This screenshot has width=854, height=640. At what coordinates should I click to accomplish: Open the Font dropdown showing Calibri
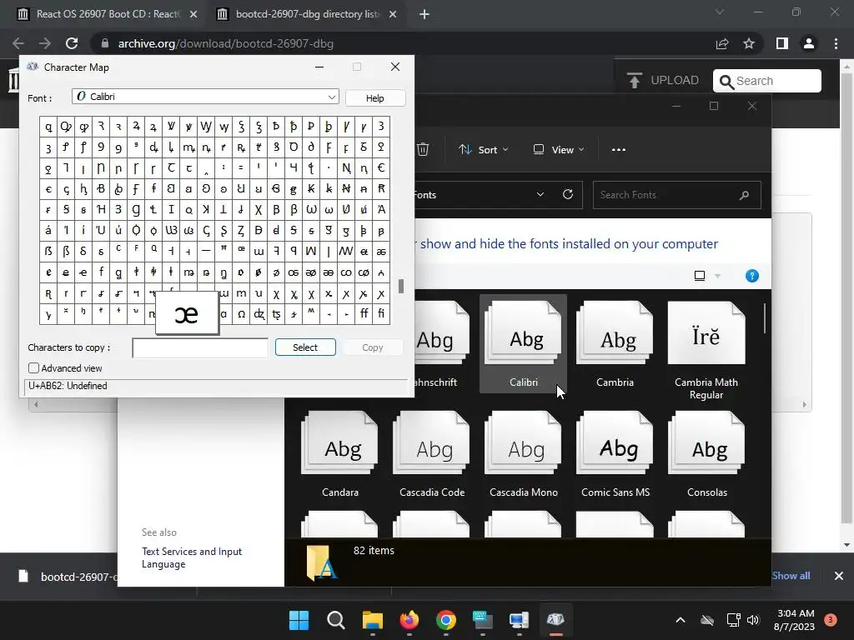pyautogui.click(x=205, y=97)
